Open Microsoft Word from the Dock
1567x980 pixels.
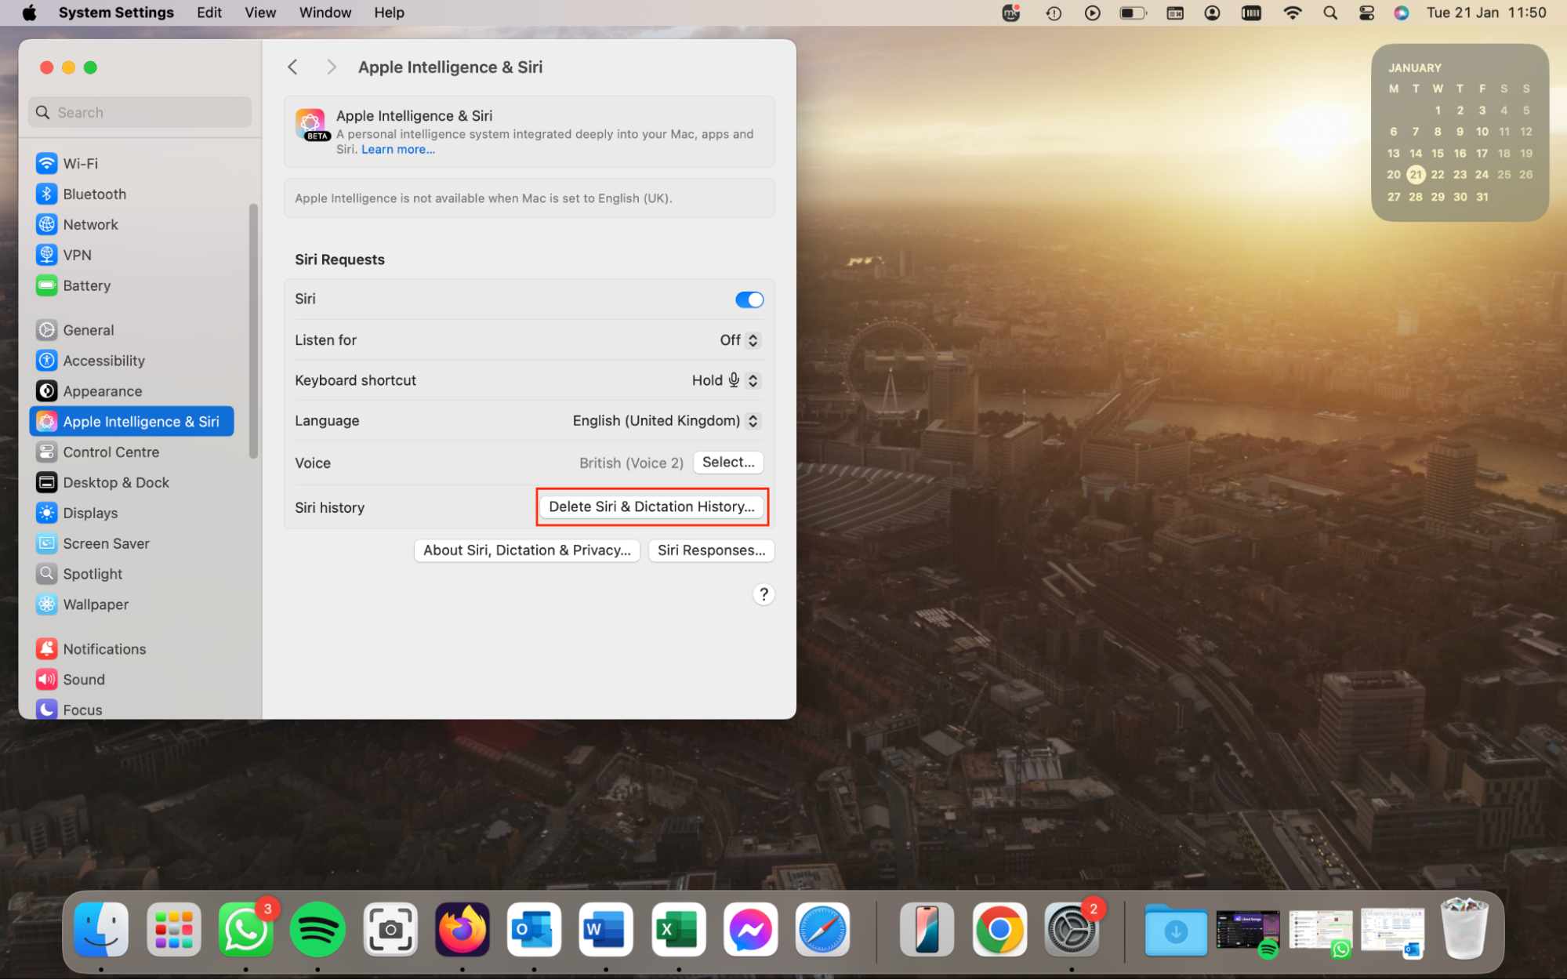tap(606, 930)
